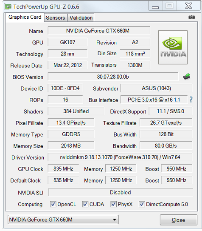Click the NVIDIA SLI Disabled field

coord(121,192)
